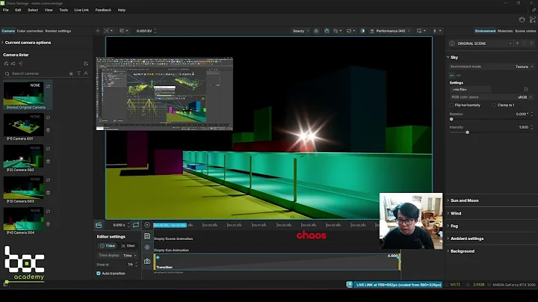Open the Feedback menu
The image size is (538, 302).
(x=103, y=10)
